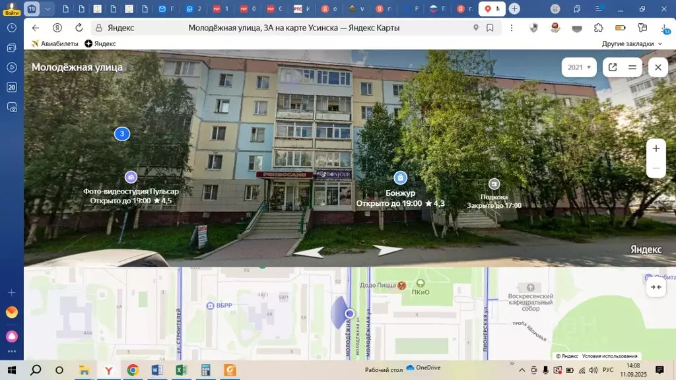Open the browser three-dot menu
This screenshot has height=380, width=676.
512,28
